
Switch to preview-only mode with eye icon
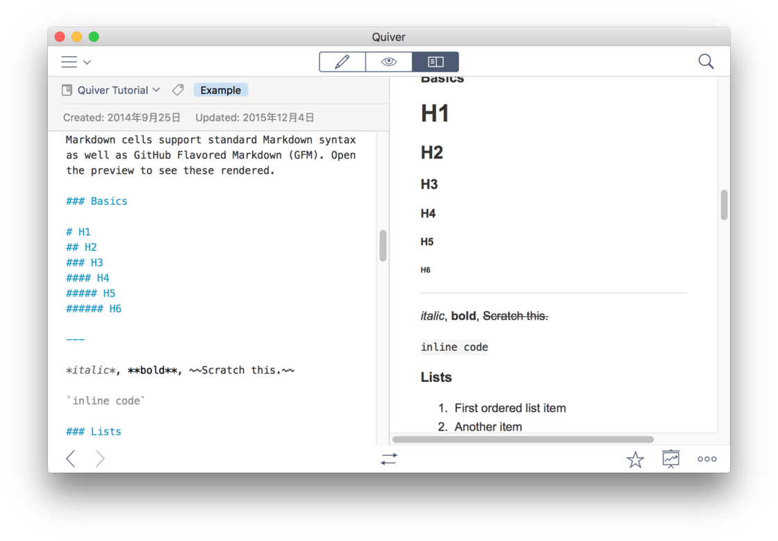(x=388, y=62)
